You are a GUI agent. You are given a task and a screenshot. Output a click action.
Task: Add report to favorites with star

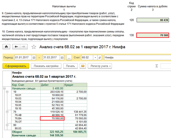(x=34, y=47)
